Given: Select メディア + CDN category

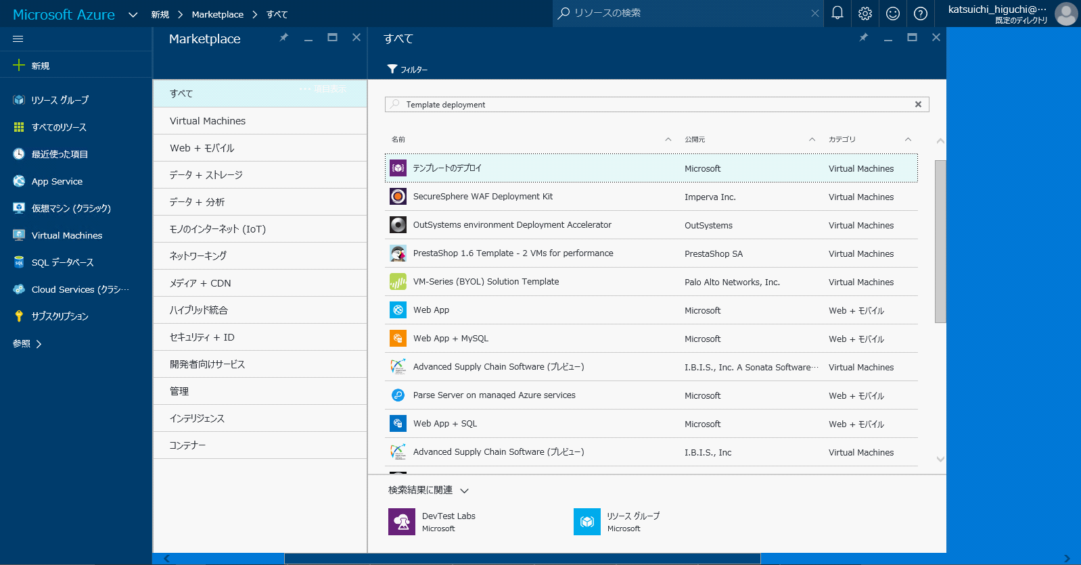Looking at the screenshot, I should coord(260,282).
